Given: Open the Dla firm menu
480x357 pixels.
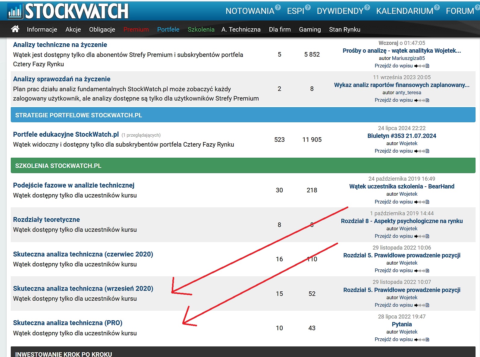Looking at the screenshot, I should coord(280,29).
